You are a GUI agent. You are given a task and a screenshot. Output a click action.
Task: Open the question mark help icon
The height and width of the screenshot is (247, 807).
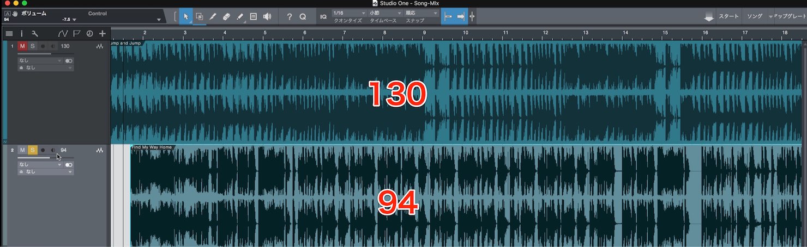[290, 17]
